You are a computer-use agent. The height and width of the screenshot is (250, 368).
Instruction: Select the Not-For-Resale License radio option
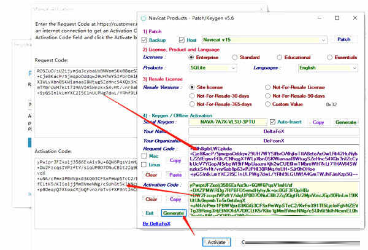[267, 87]
